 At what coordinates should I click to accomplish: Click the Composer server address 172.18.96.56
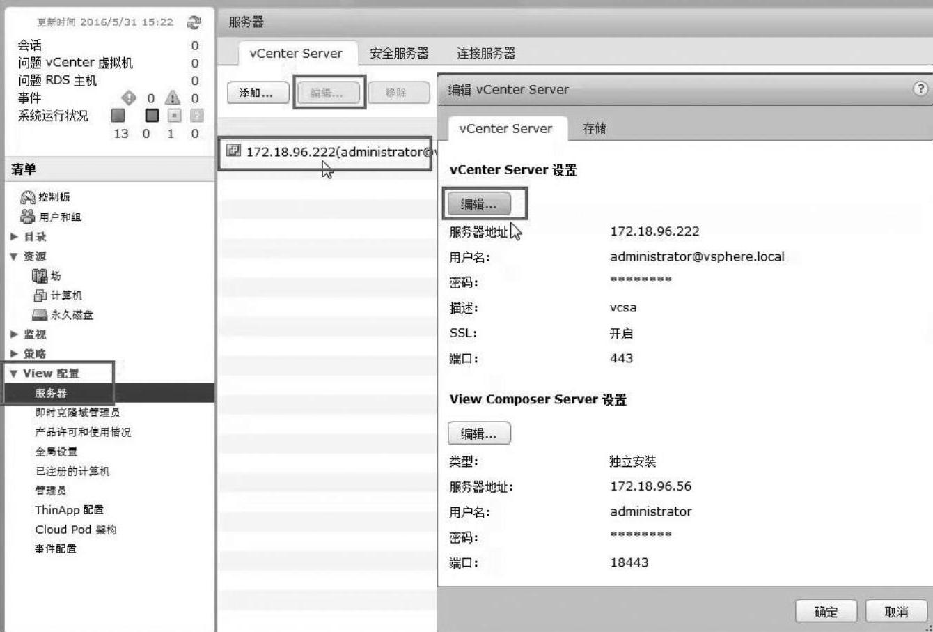click(x=650, y=486)
